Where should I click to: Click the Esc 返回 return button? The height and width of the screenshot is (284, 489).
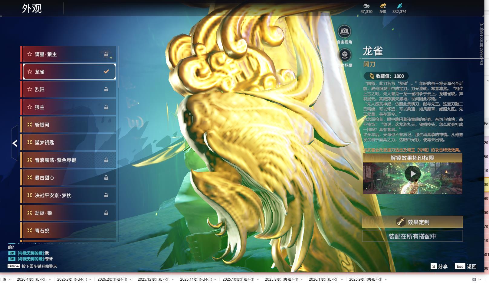pos(465,266)
